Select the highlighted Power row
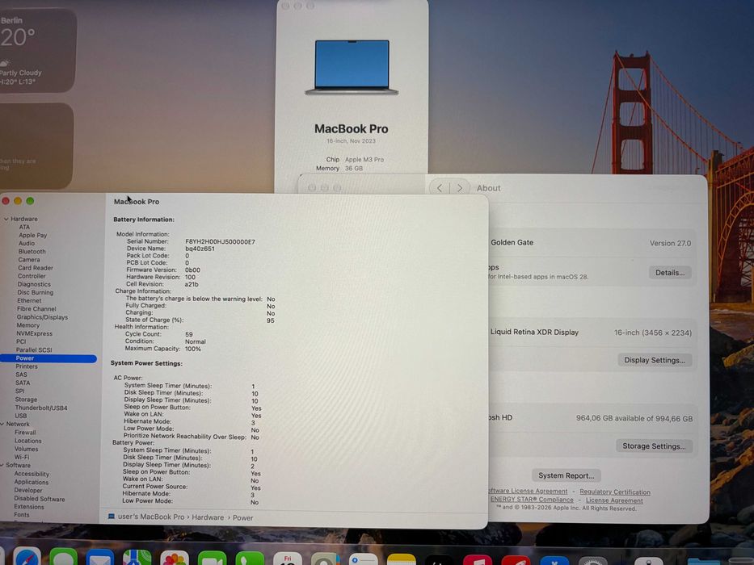 click(48, 358)
